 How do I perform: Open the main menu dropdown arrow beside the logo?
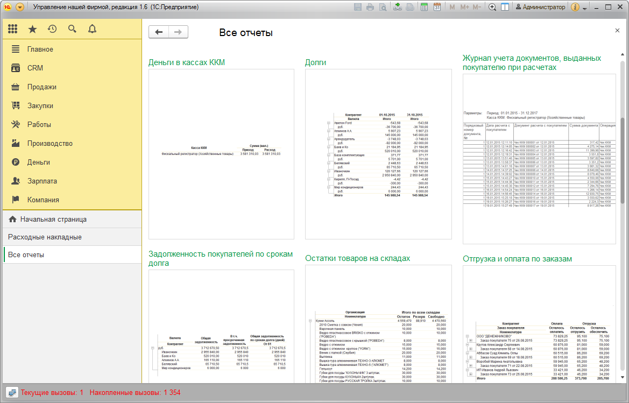20,7
